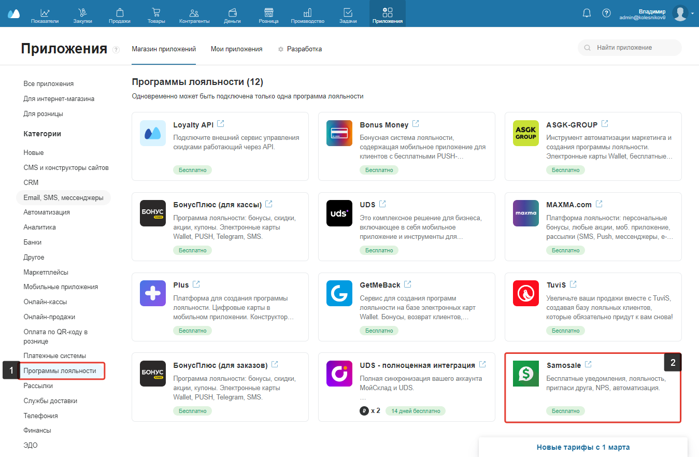Click the user avatar picture
Viewport: 699px width, 457px height.
coord(680,13)
